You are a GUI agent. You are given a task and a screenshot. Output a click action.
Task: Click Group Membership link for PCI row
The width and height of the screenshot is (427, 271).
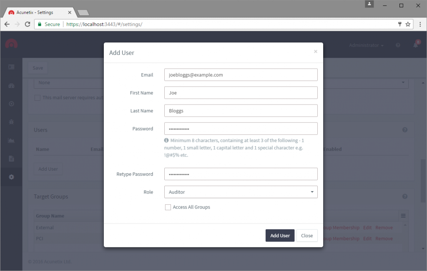point(342,239)
